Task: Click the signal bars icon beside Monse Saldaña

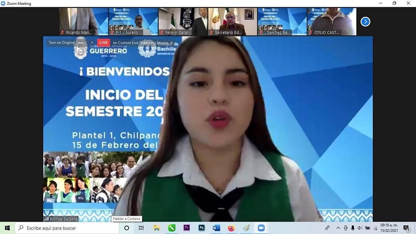Action: click(x=46, y=219)
